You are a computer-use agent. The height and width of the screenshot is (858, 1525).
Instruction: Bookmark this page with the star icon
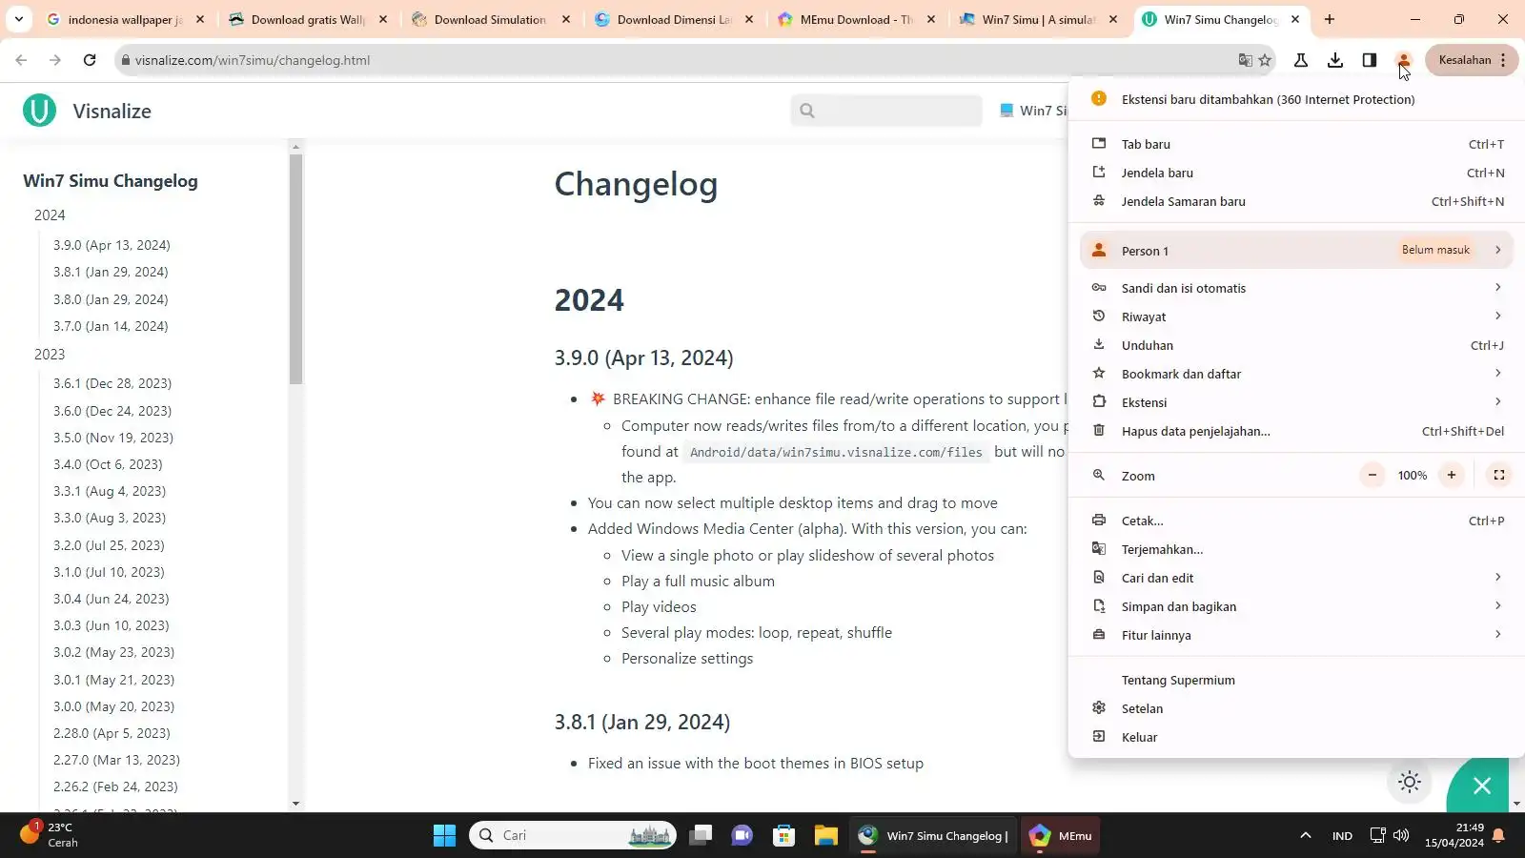(x=1265, y=60)
